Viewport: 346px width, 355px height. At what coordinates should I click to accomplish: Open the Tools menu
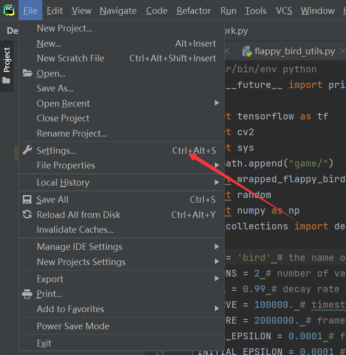tap(256, 10)
